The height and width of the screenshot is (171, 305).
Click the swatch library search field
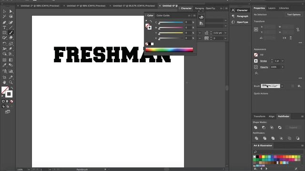point(278,152)
